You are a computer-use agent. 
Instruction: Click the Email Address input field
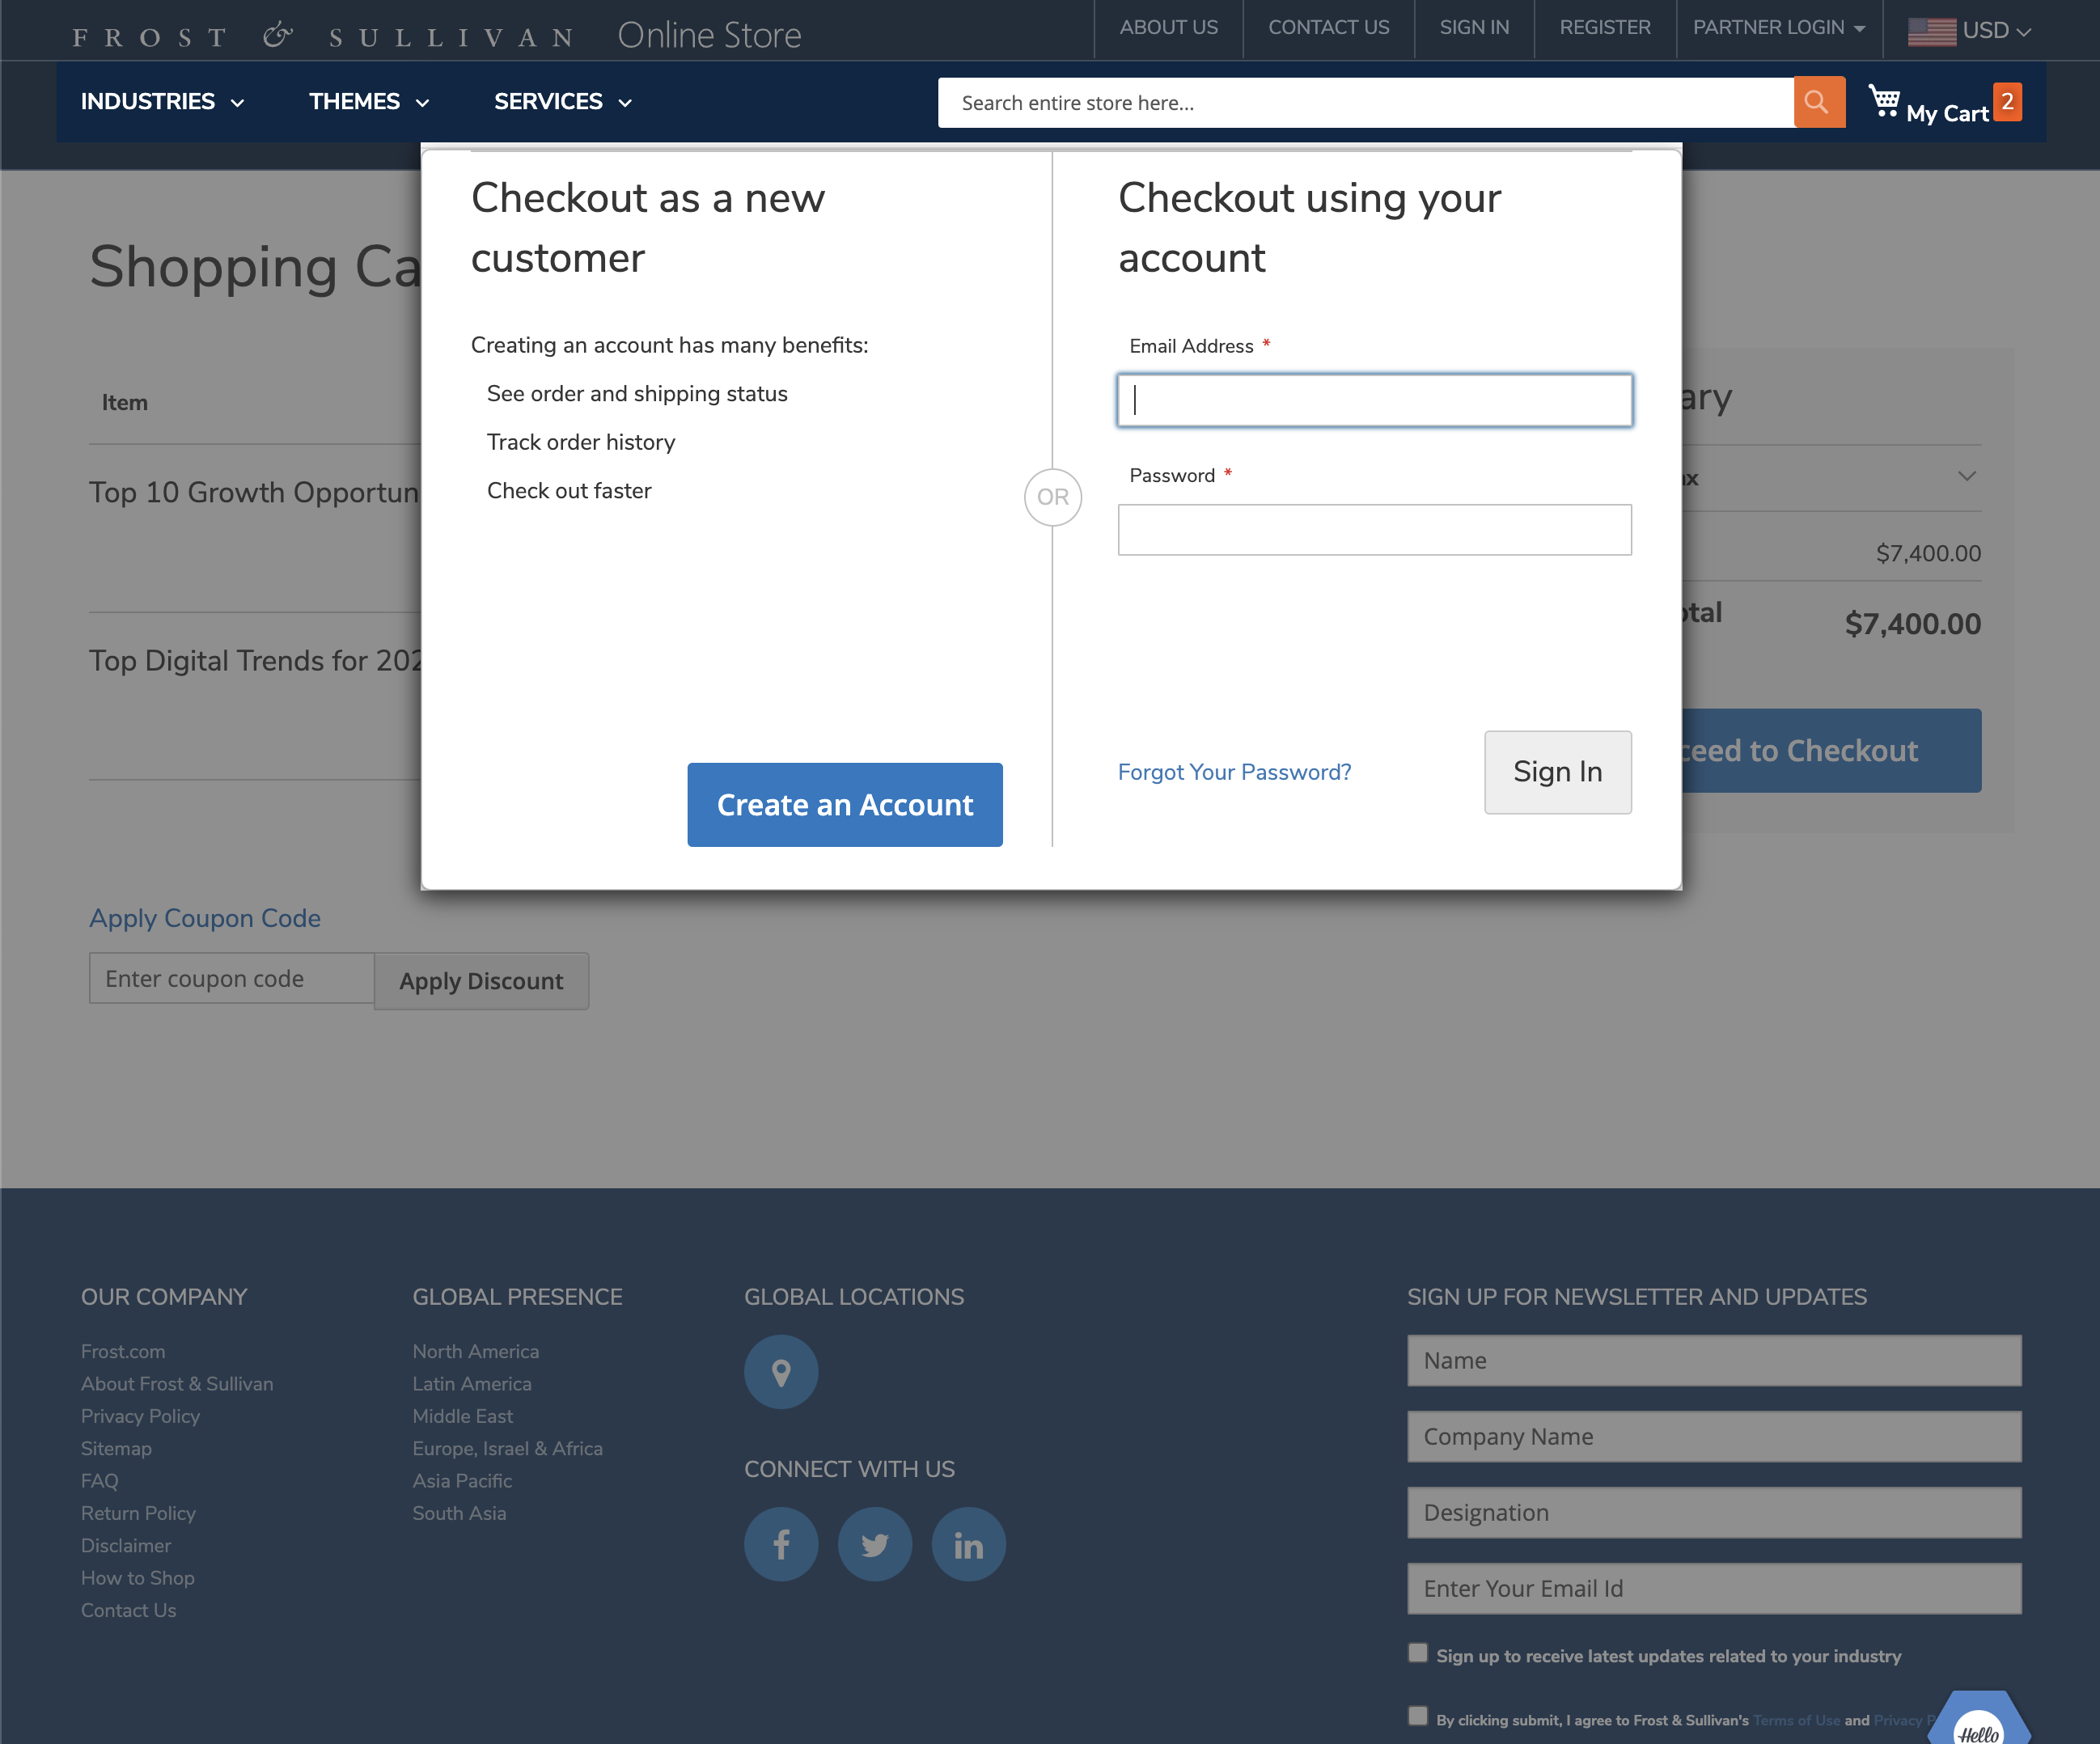click(1374, 400)
